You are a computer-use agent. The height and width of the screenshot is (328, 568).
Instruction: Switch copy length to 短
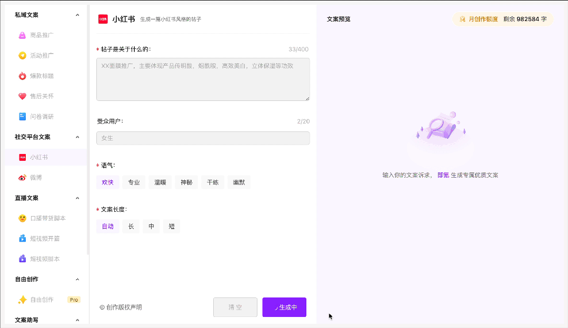point(171,226)
